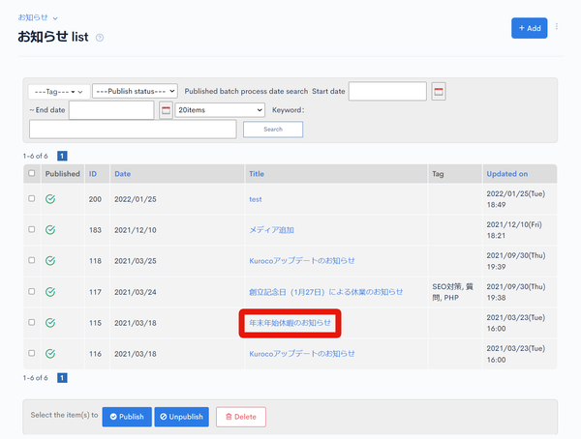Sort table by ID column
The image size is (581, 439).
click(x=93, y=174)
